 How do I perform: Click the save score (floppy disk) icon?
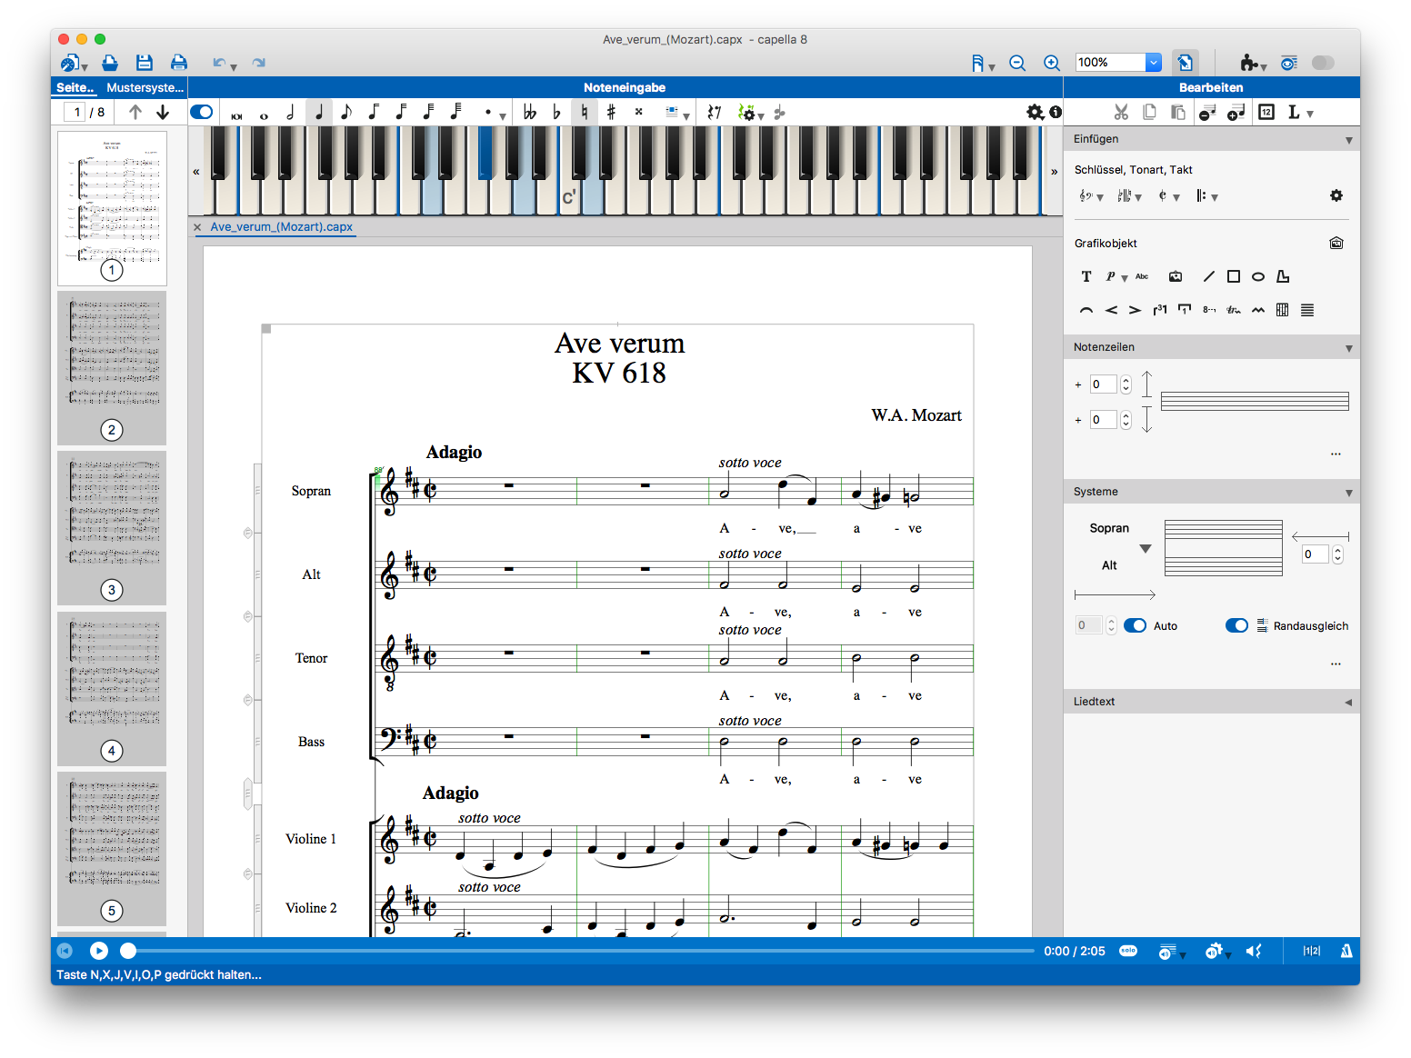pos(144,63)
